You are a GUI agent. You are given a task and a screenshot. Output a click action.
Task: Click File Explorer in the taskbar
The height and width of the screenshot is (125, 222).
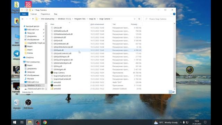coord(30,122)
